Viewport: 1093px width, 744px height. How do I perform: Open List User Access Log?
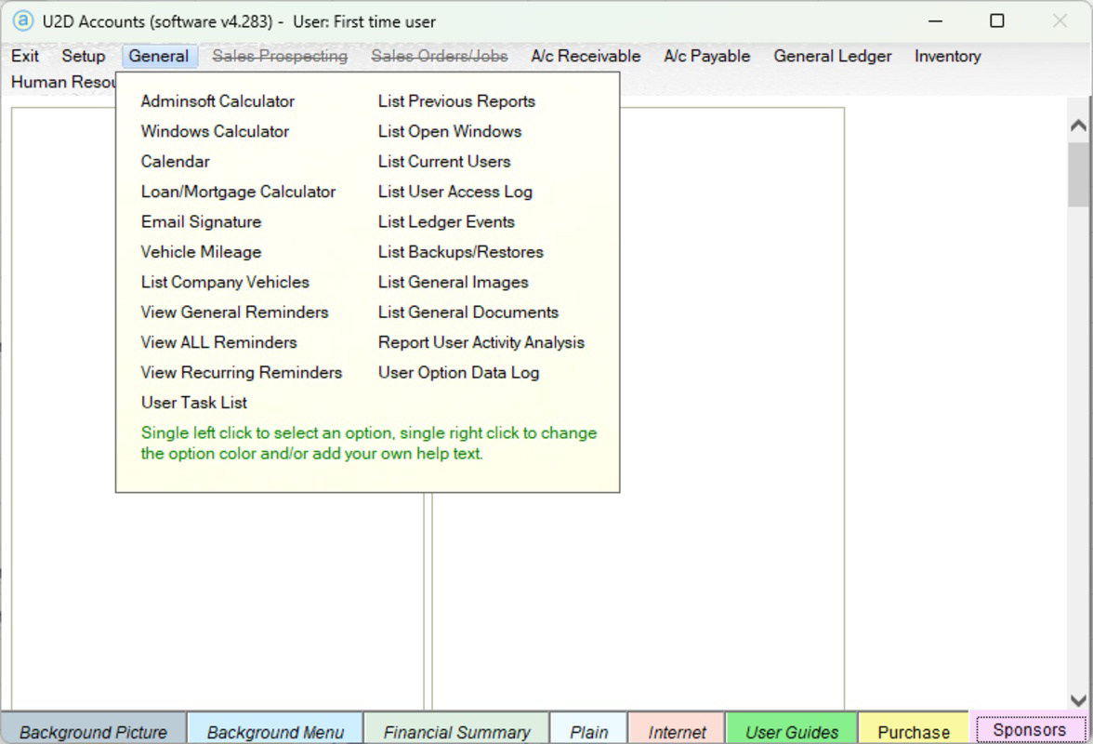[455, 191]
